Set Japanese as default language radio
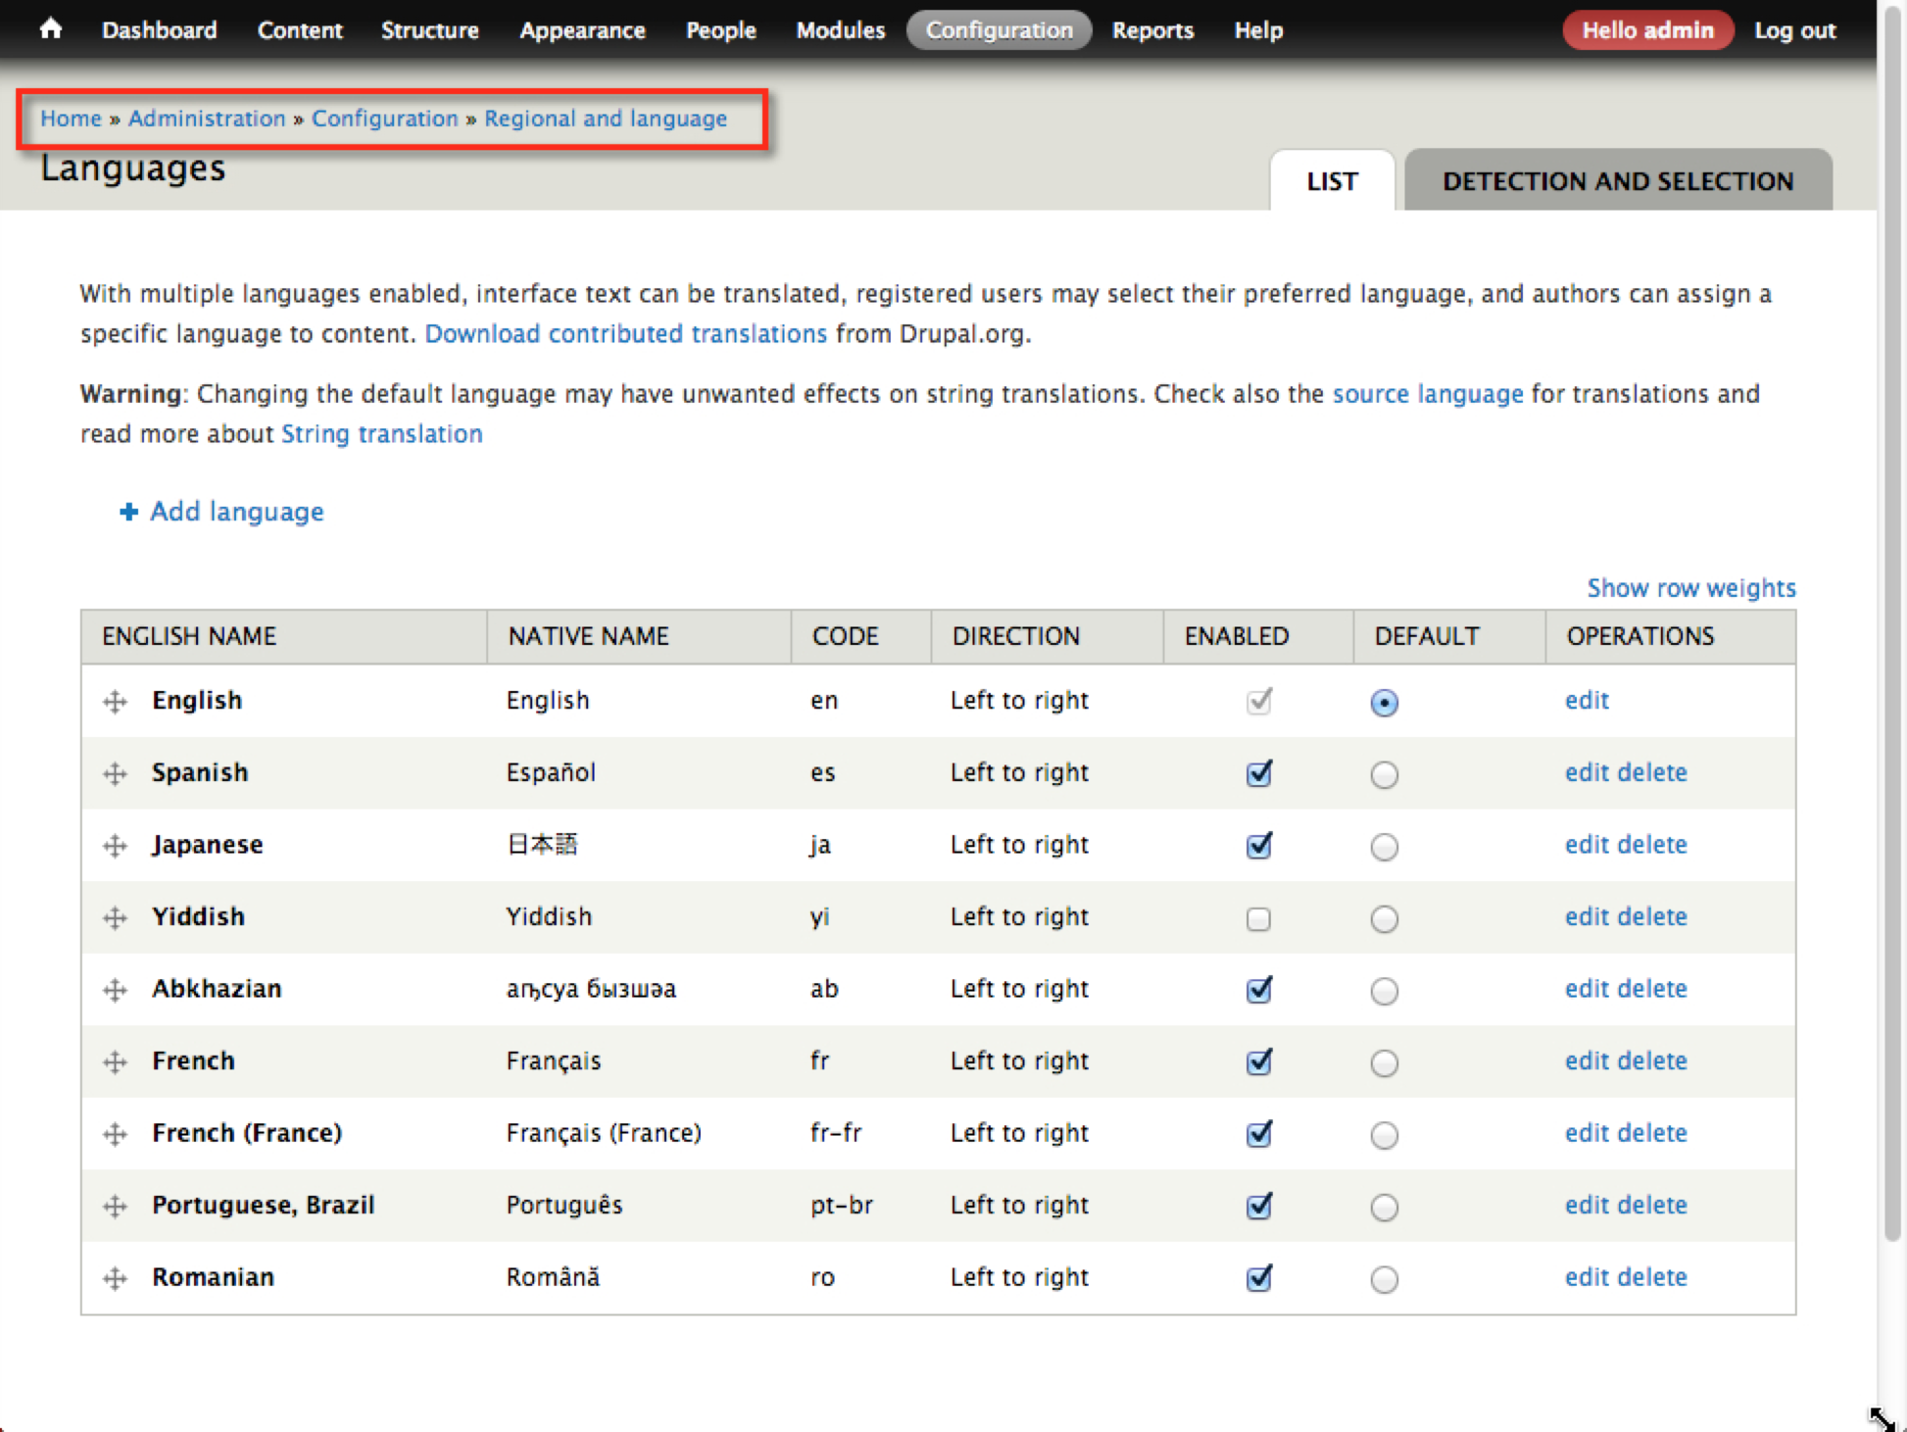The width and height of the screenshot is (1907, 1432). tap(1384, 847)
